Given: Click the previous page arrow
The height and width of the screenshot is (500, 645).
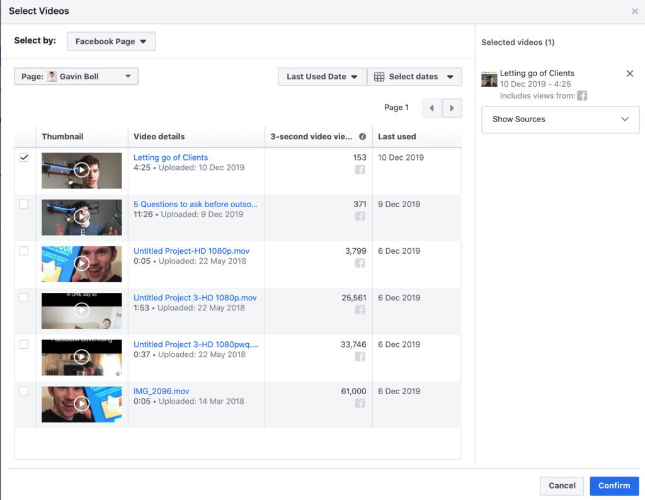Looking at the screenshot, I should 432,108.
